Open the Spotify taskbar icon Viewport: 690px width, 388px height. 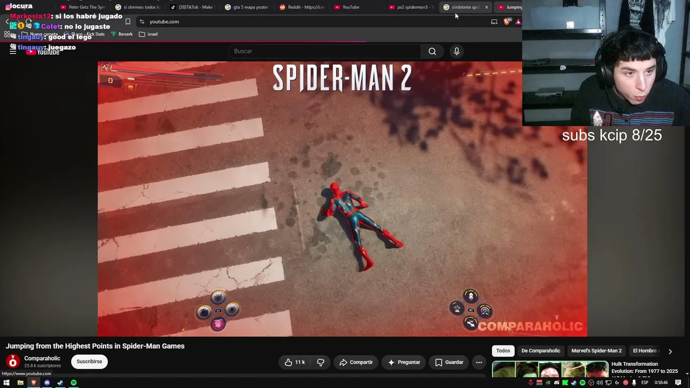74,383
